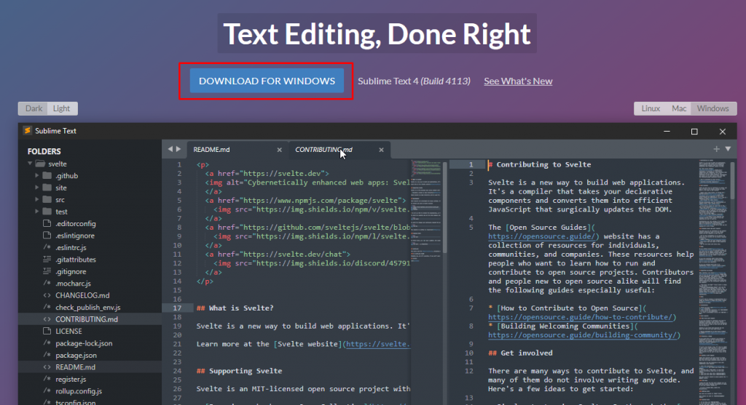Click the plus icon to add new tab

pyautogui.click(x=717, y=149)
